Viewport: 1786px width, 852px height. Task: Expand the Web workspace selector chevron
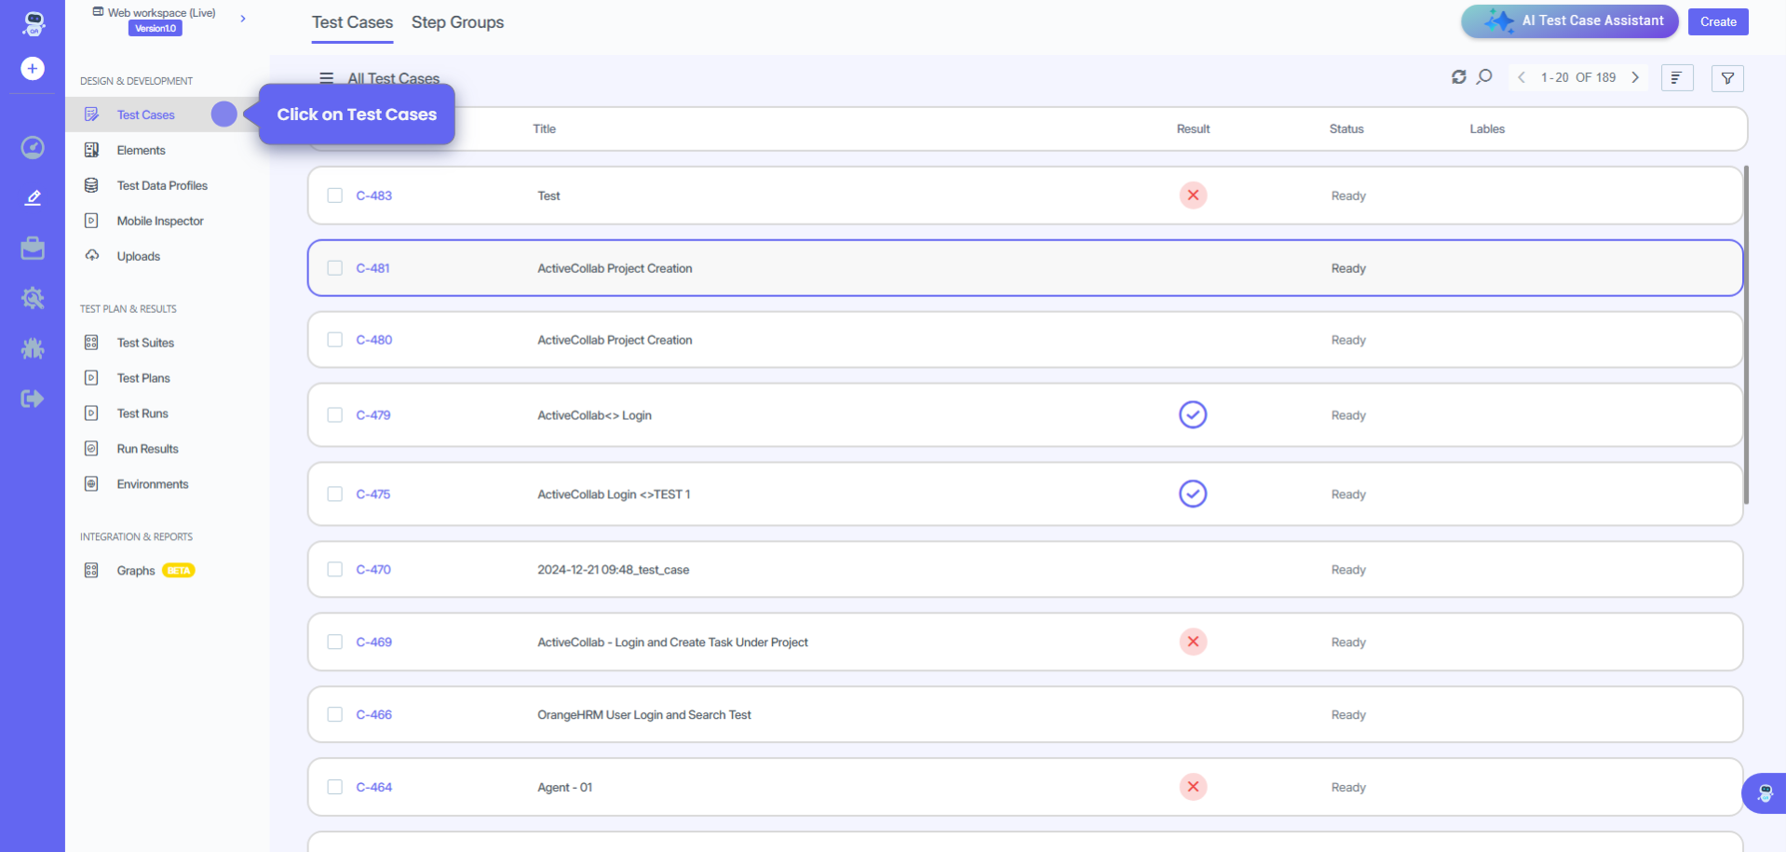(x=243, y=19)
